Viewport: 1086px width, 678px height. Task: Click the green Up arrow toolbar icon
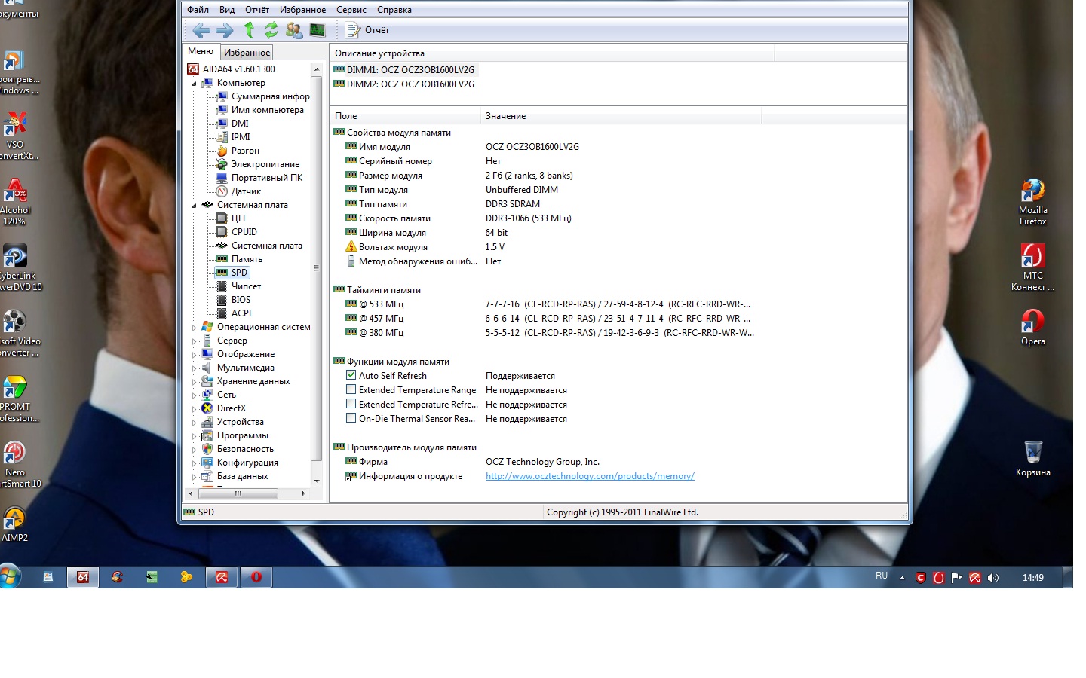coord(249,30)
